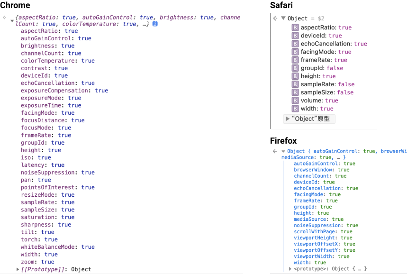Select the Firefox row 'browserWindow: true'
407x274 pixels.
[x=322, y=170]
